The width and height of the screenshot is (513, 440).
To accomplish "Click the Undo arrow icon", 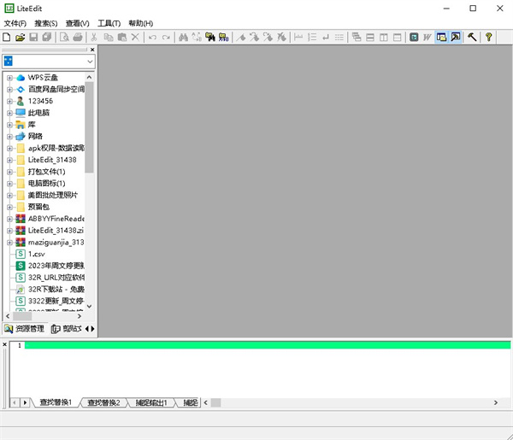I will point(152,38).
